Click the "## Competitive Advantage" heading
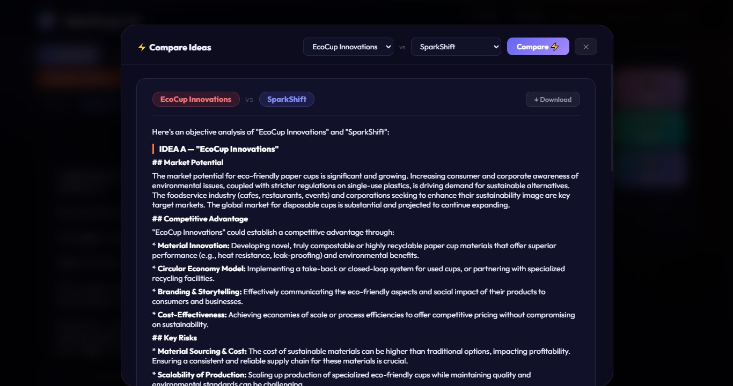This screenshot has height=386, width=733. 200,219
